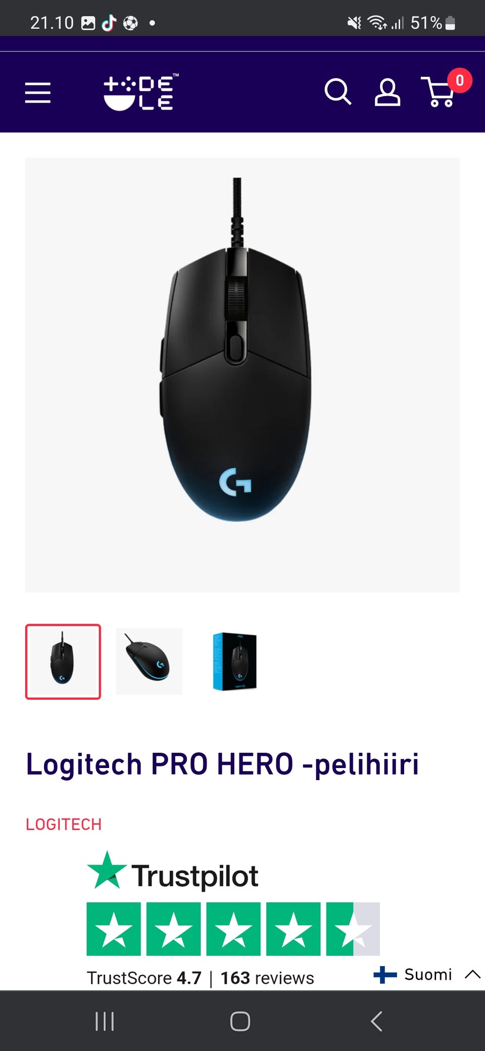Tap the Android recent apps button
485x1051 pixels.
click(x=105, y=1021)
